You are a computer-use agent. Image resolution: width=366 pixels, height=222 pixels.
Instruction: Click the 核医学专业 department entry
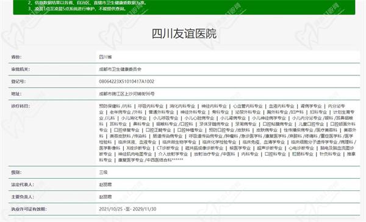(x=240, y=148)
